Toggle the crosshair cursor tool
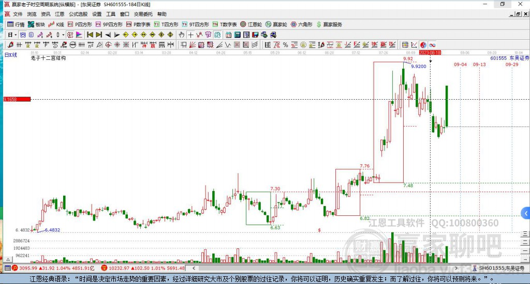Screen dimensions: 530x284 coord(191,35)
